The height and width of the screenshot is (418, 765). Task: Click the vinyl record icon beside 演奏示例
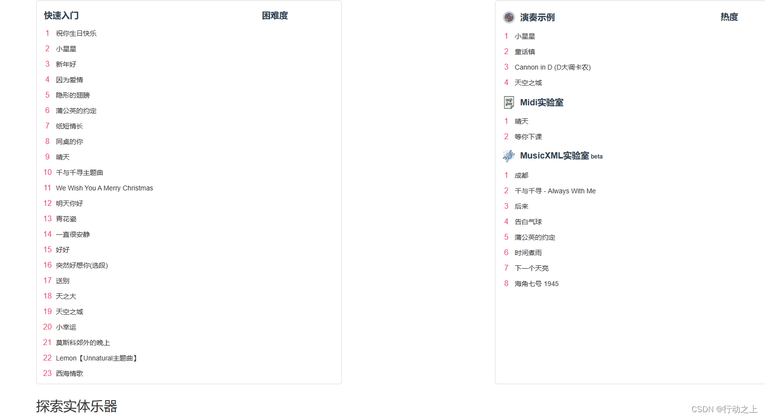coord(509,17)
